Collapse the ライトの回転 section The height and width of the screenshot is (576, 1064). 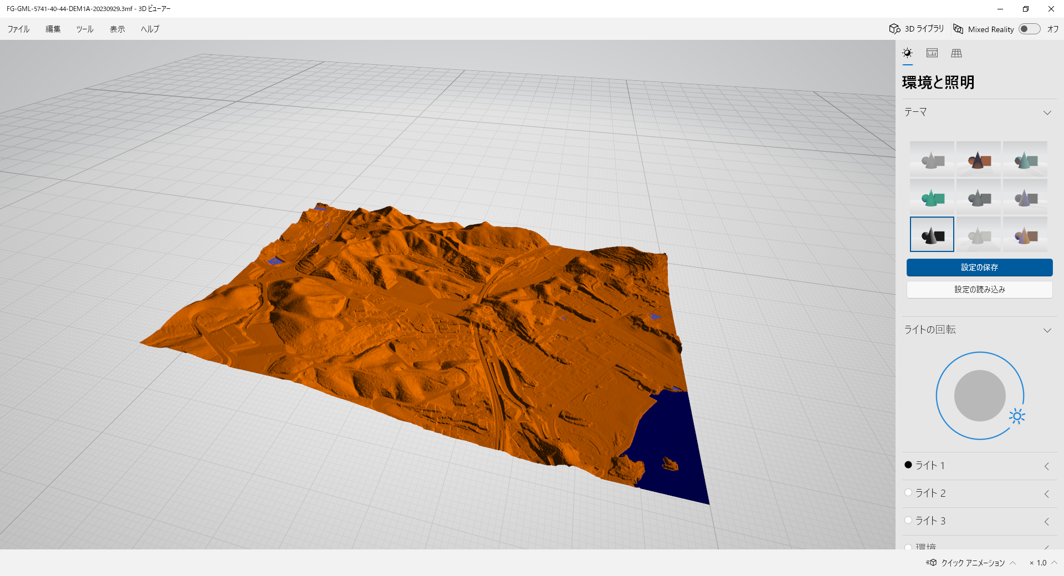coord(1047,330)
